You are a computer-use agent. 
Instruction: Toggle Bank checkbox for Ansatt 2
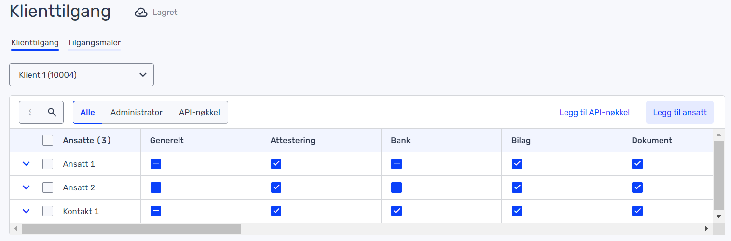[397, 187]
